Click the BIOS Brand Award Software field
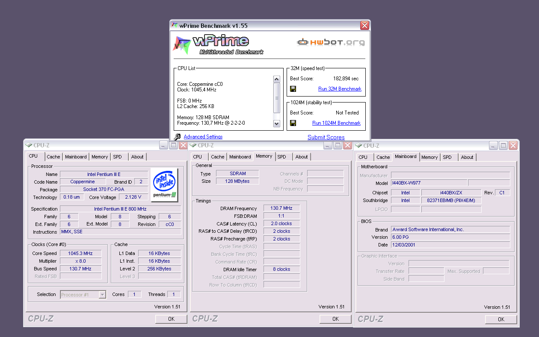Screen dimensions: 539x337 (x=450, y=229)
